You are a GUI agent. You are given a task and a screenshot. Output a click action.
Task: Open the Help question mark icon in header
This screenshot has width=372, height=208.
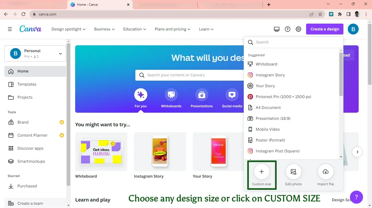pyautogui.click(x=288, y=29)
